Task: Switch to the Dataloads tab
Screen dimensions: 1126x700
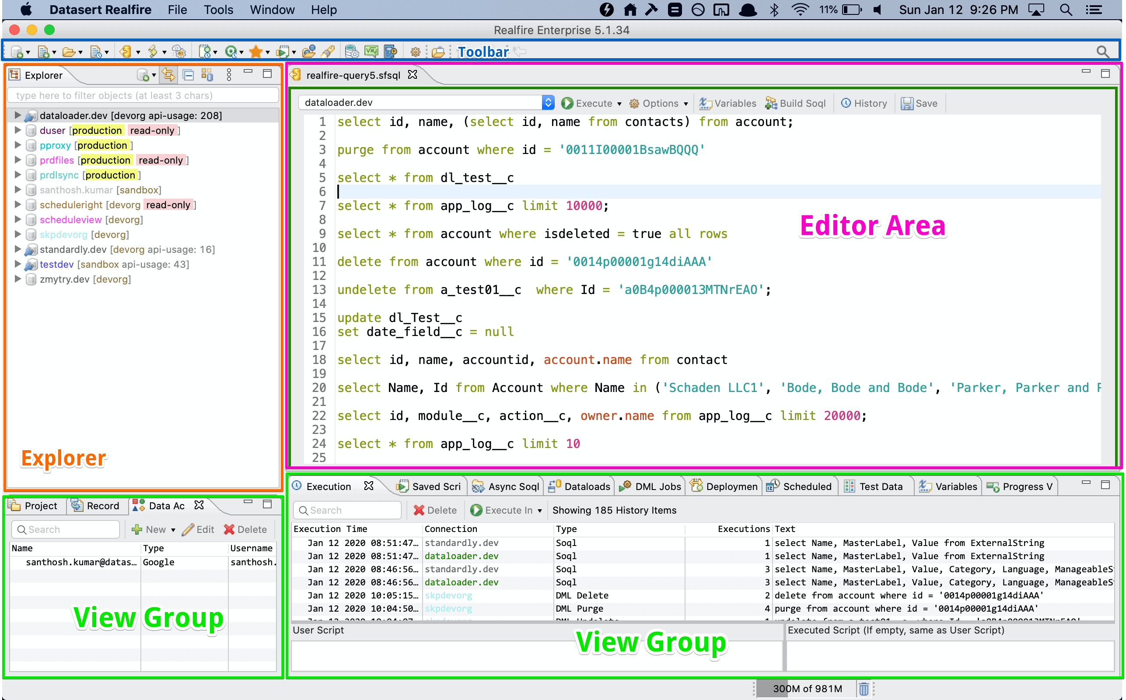Action: click(580, 486)
